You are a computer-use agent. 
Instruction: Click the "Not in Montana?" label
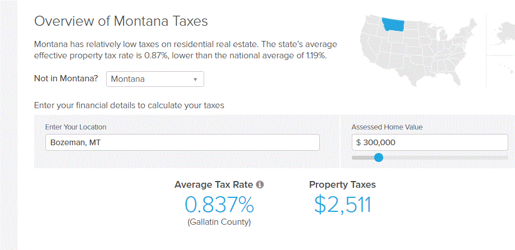click(x=66, y=79)
